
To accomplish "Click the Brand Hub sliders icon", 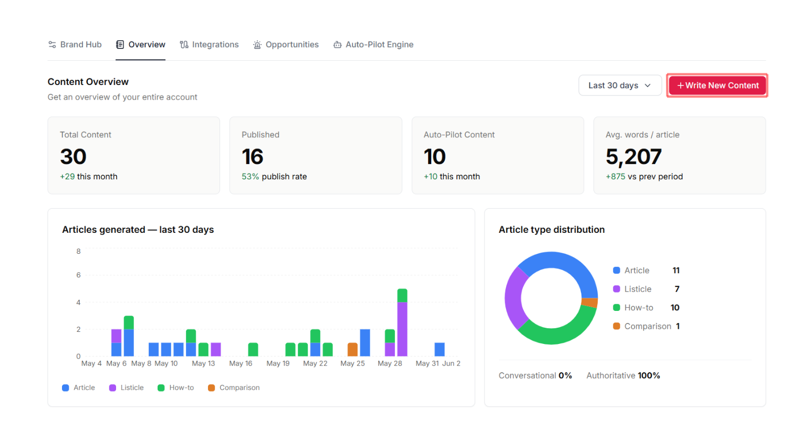I will [x=52, y=45].
